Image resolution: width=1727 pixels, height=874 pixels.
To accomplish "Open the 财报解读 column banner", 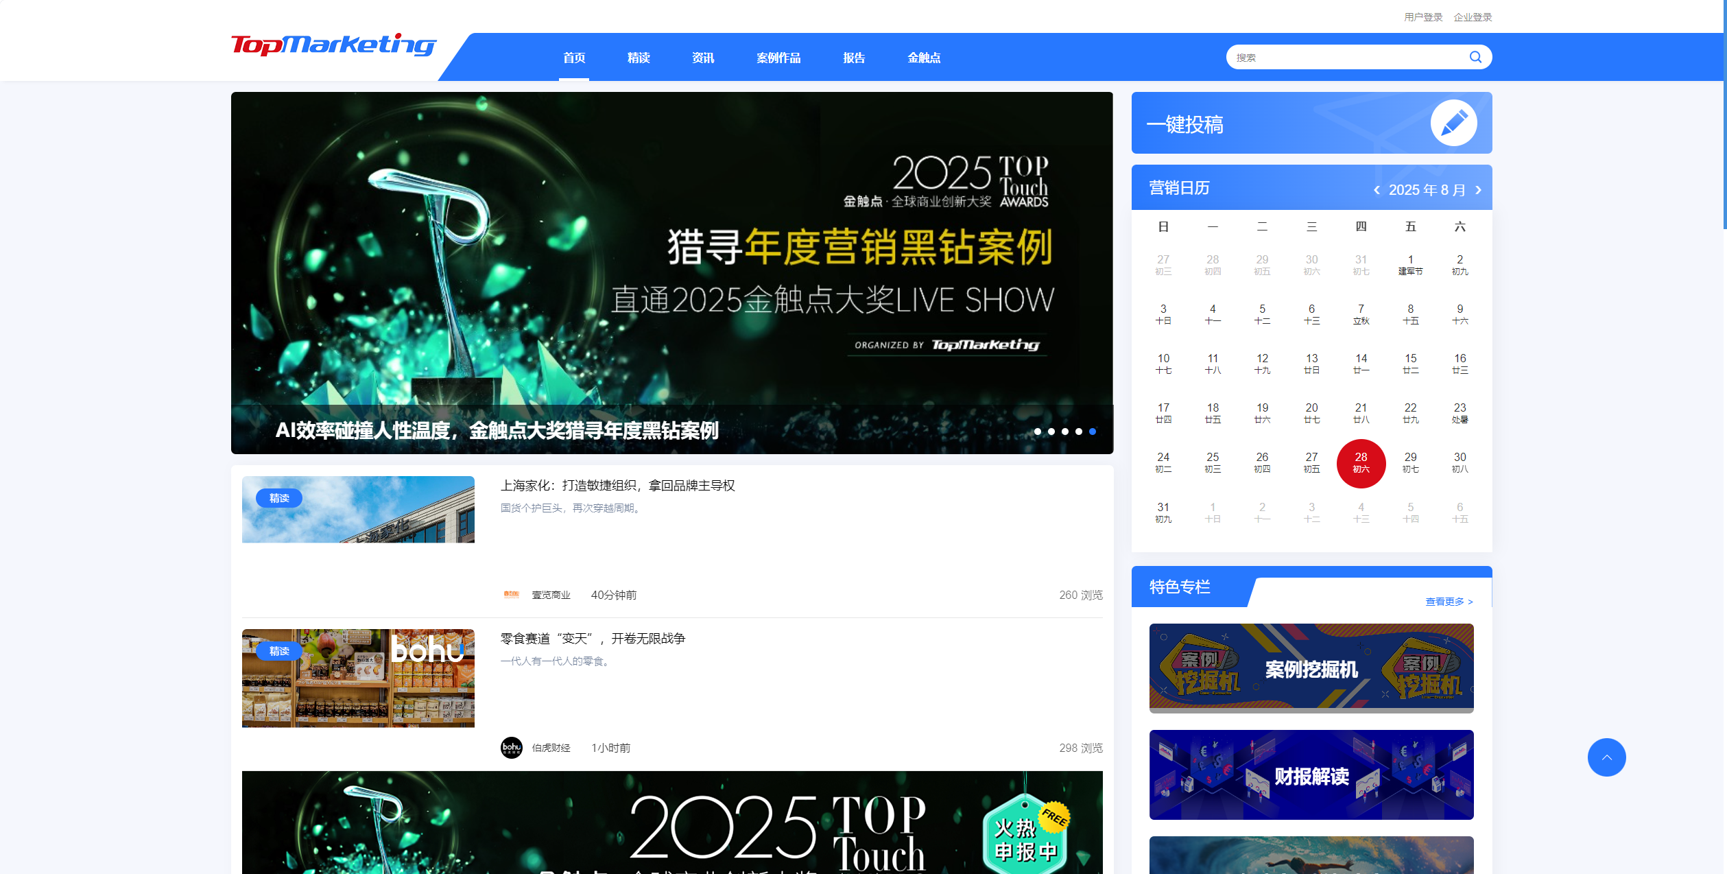I will [x=1311, y=775].
